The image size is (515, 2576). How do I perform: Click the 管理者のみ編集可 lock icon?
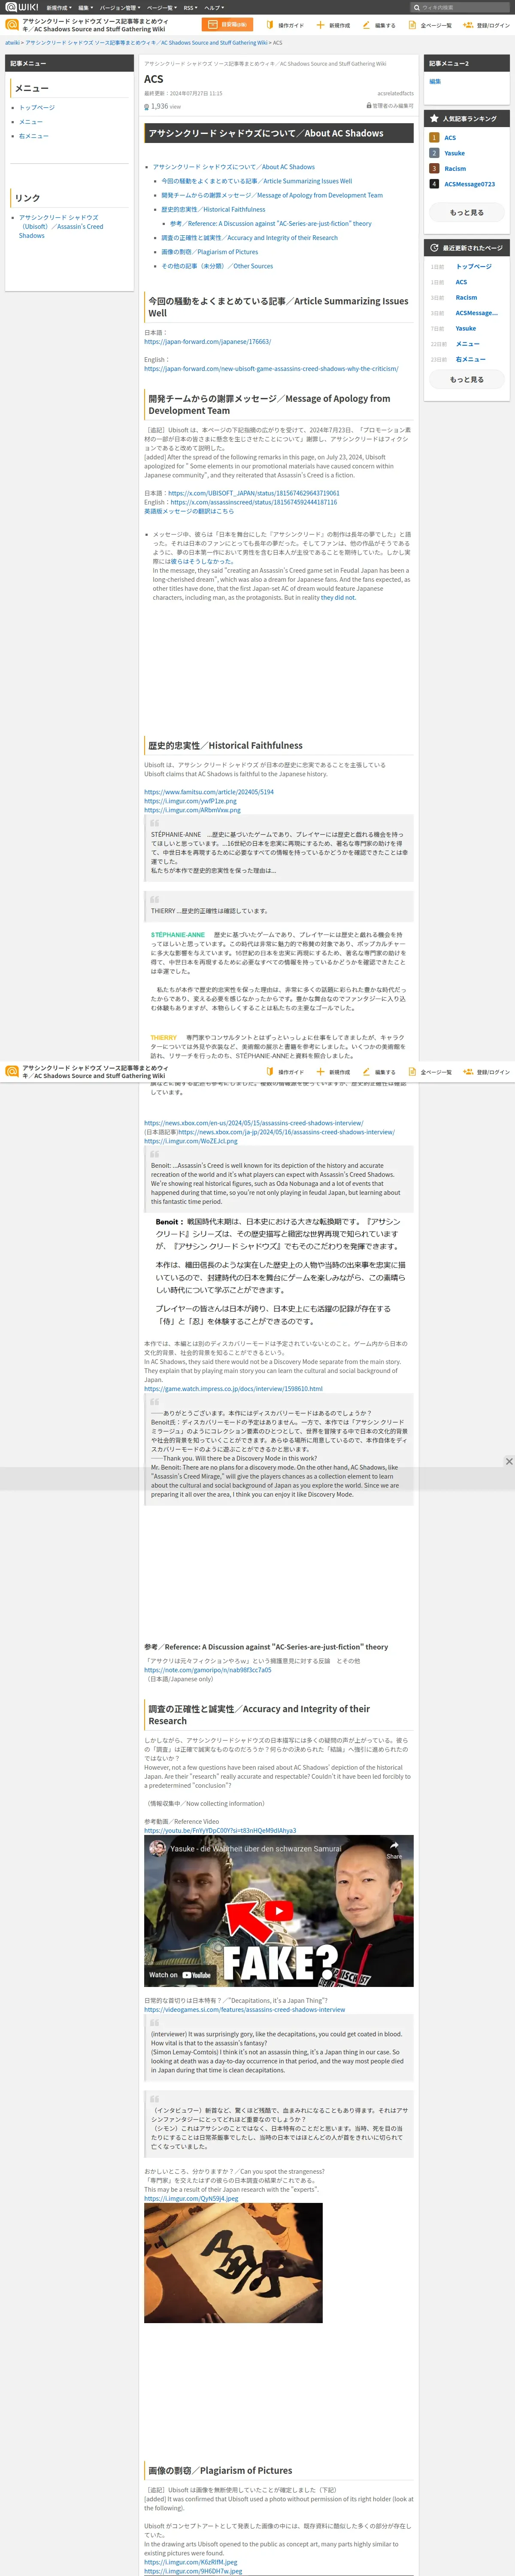point(369,105)
